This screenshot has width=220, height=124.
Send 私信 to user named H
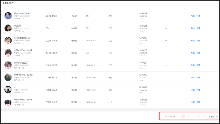193,90
